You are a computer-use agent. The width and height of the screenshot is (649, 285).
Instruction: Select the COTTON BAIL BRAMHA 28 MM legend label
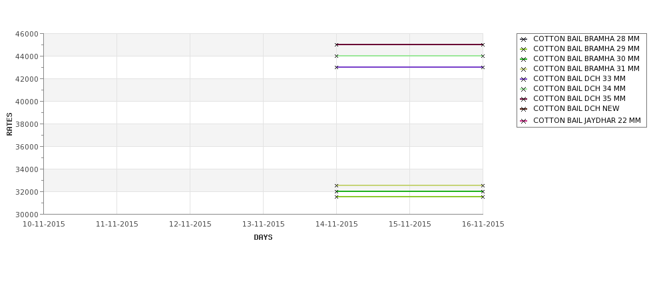coord(586,39)
